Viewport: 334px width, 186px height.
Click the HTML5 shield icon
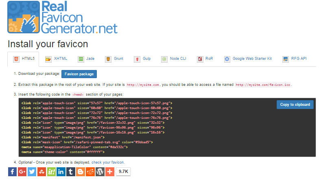[x=16, y=59]
